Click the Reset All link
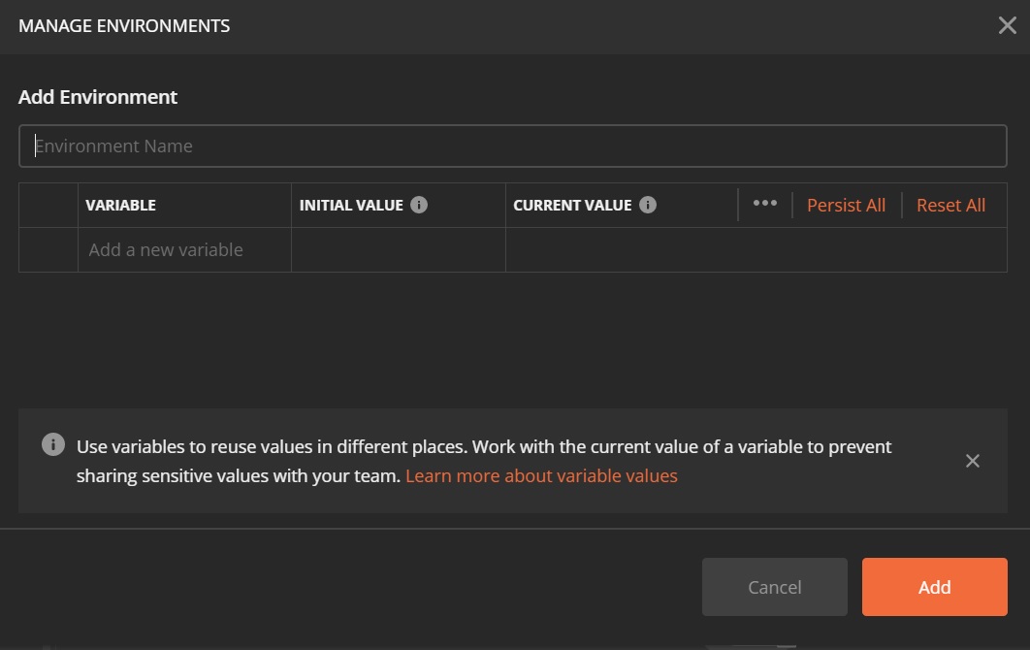Screen dimensions: 1030x650 click(x=950, y=205)
